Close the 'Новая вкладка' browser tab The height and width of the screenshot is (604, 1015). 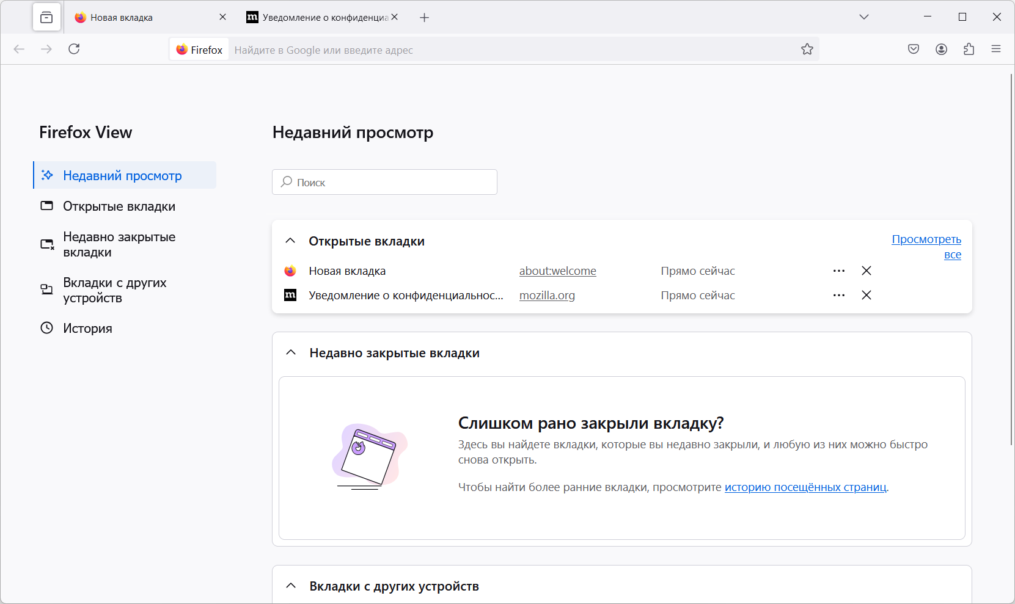point(222,17)
